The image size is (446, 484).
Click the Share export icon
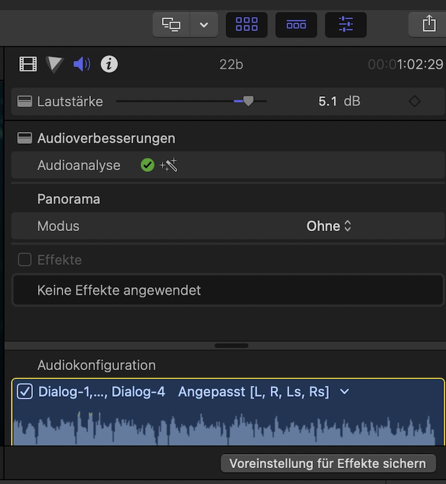tap(429, 24)
